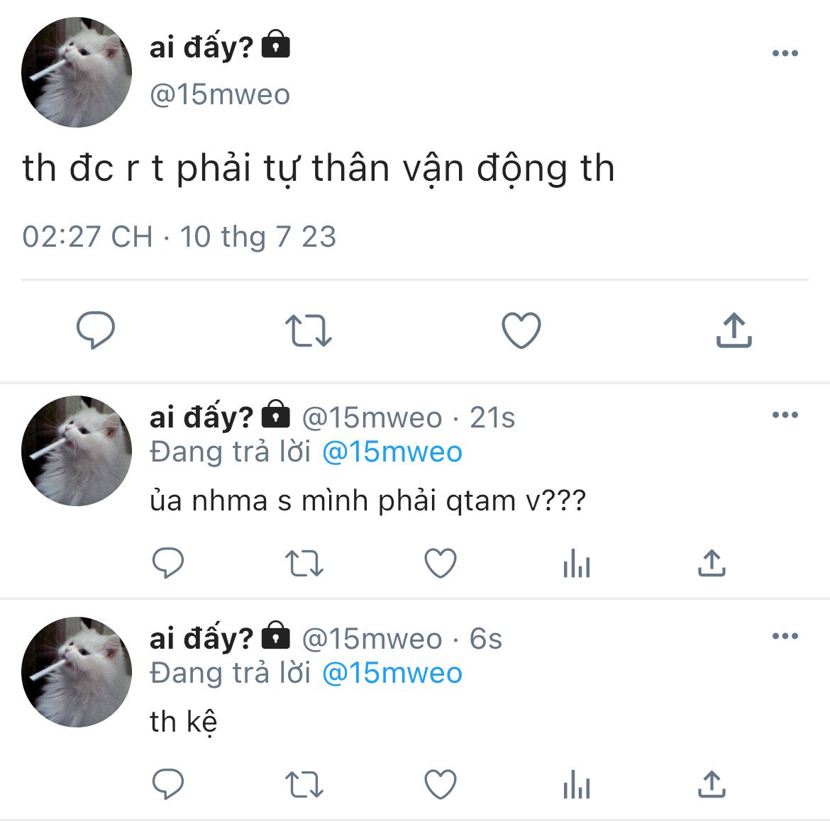This screenshot has width=830, height=821.
Task: Retweet the main tweet
Action: 309,330
